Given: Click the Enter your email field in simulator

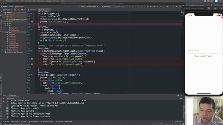Looking at the screenshot, I should click(203, 51).
